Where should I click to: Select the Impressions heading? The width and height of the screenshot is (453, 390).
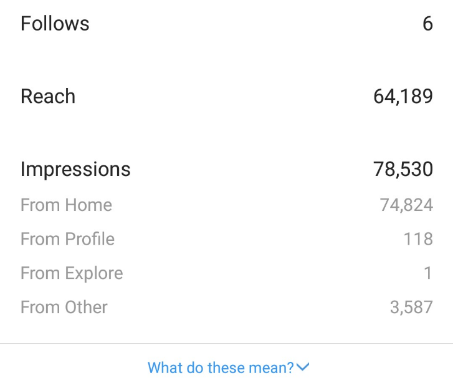75,169
